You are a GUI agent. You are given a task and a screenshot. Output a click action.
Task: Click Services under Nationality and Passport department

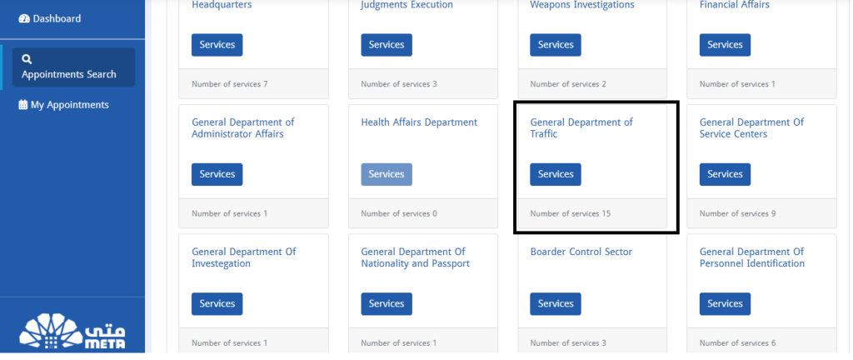pos(386,303)
